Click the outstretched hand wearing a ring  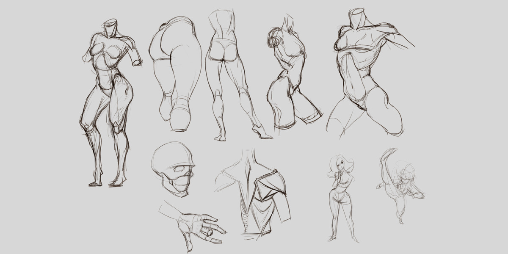point(193,226)
